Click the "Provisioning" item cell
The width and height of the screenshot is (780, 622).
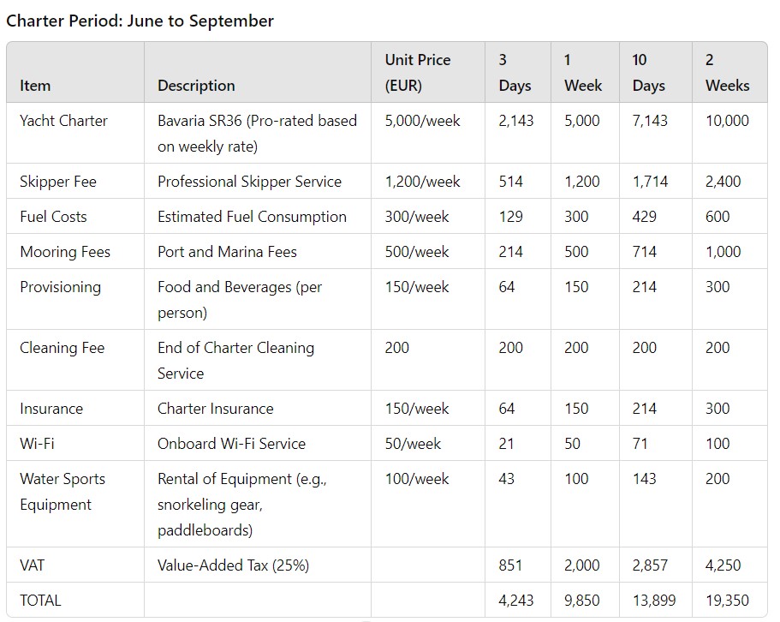(x=60, y=287)
